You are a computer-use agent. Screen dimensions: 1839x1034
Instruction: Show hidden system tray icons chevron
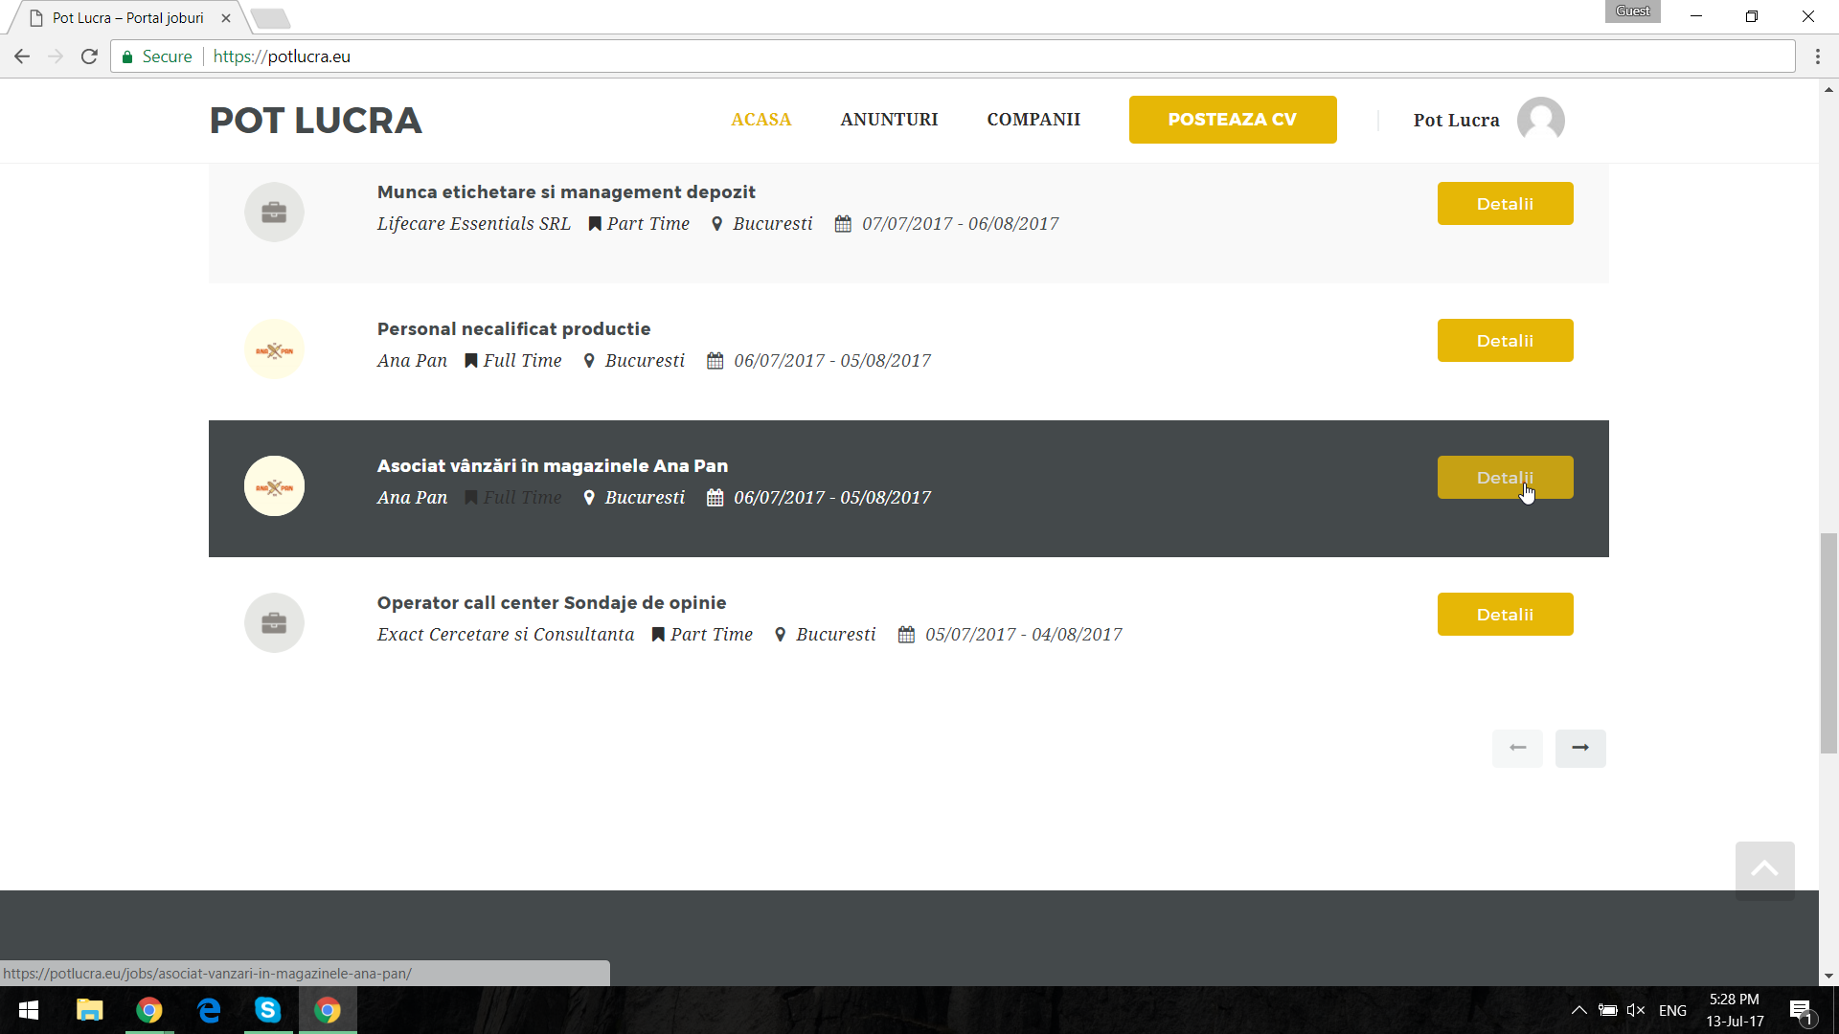[1578, 1010]
